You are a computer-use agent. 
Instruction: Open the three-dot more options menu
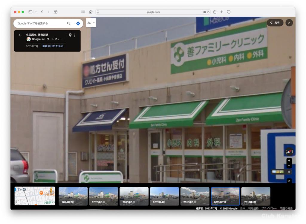click(x=75, y=35)
